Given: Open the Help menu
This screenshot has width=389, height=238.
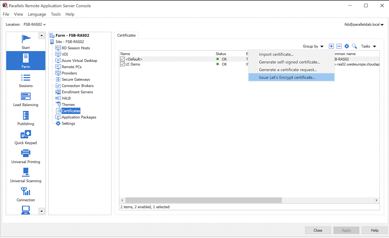Looking at the screenshot, I should [70, 14].
